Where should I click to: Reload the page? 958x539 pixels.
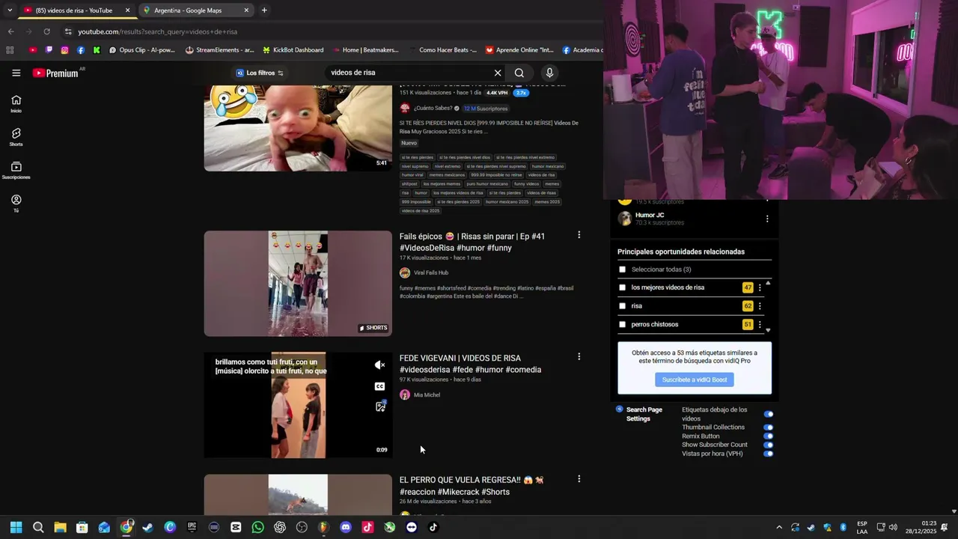(x=46, y=31)
